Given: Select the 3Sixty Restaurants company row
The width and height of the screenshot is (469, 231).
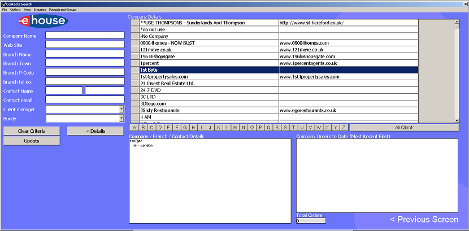Looking at the screenshot, I should click(x=274, y=110).
